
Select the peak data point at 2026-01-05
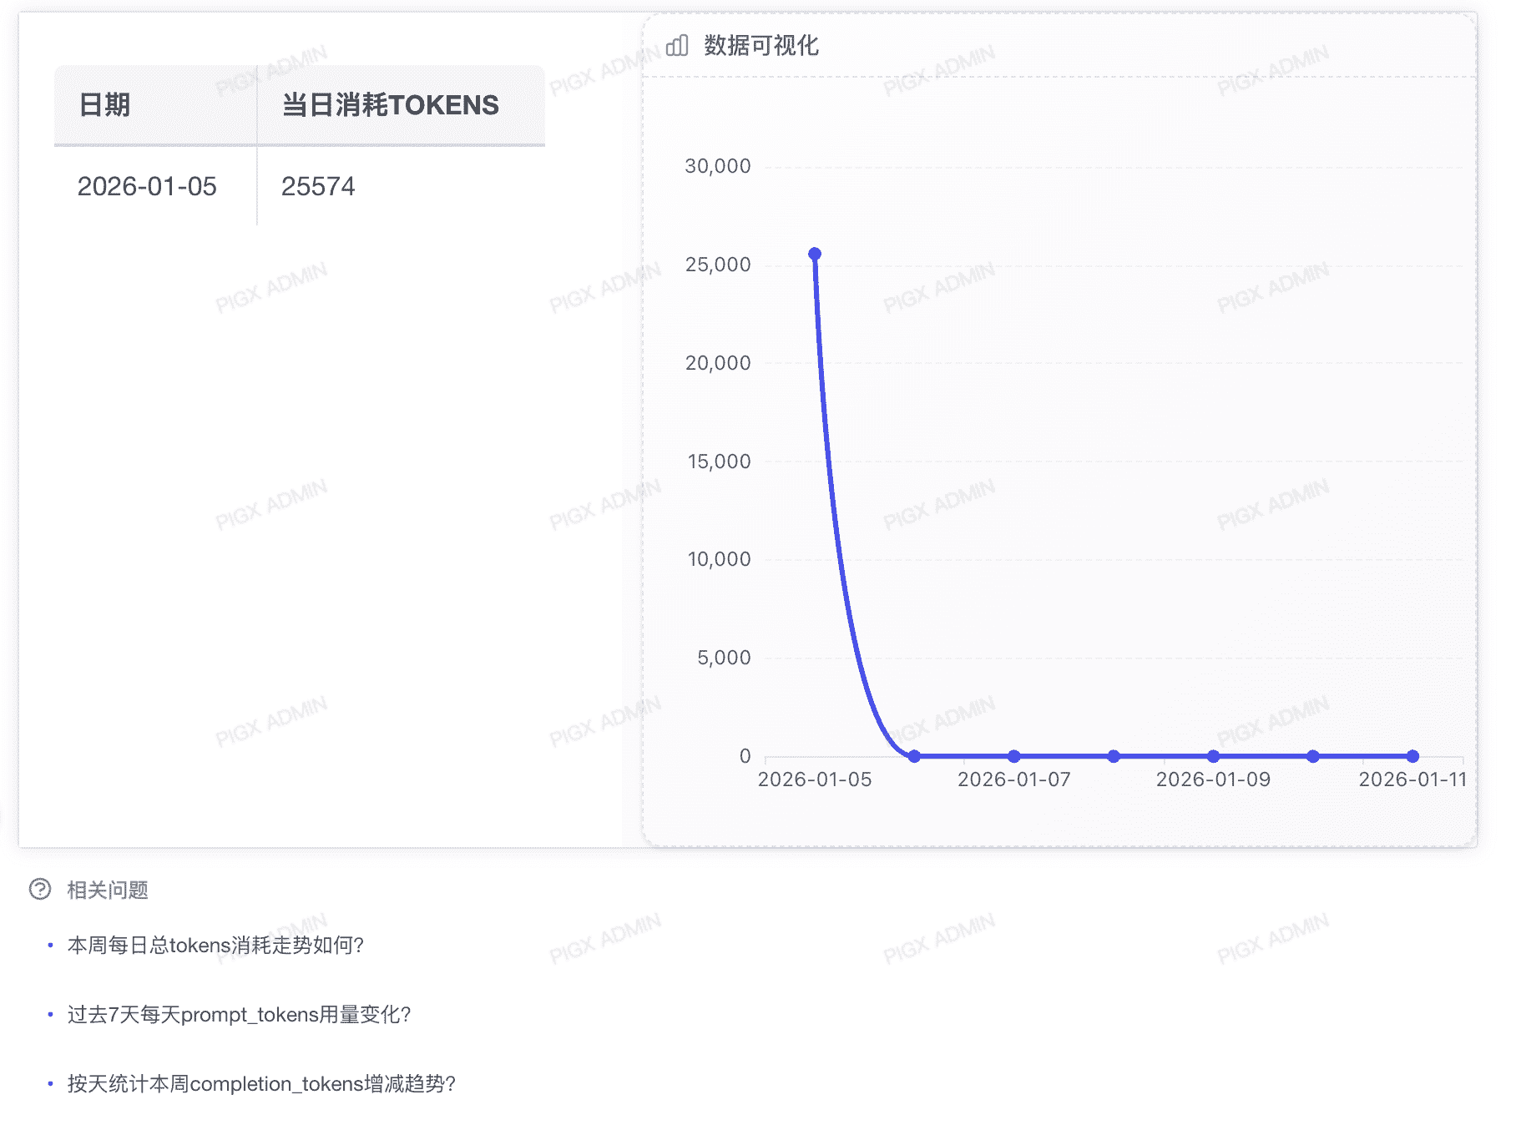pos(814,252)
